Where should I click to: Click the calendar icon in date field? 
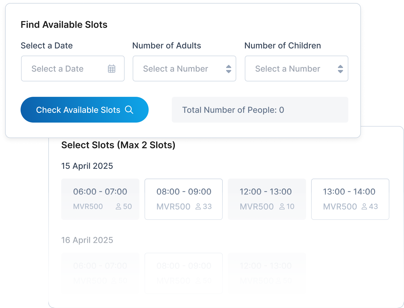coord(111,69)
